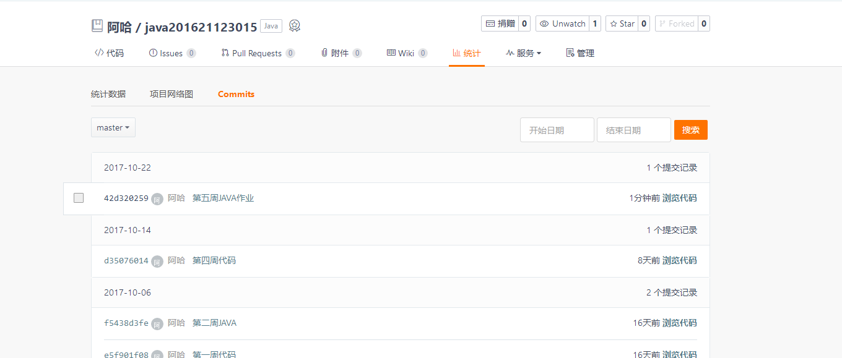Click the 开始日期 start date field
Image resolution: width=842 pixels, height=358 pixels.
point(557,130)
